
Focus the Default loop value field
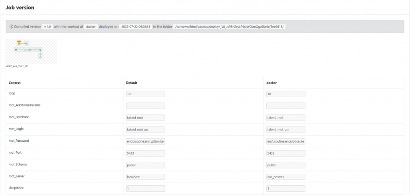point(145,94)
